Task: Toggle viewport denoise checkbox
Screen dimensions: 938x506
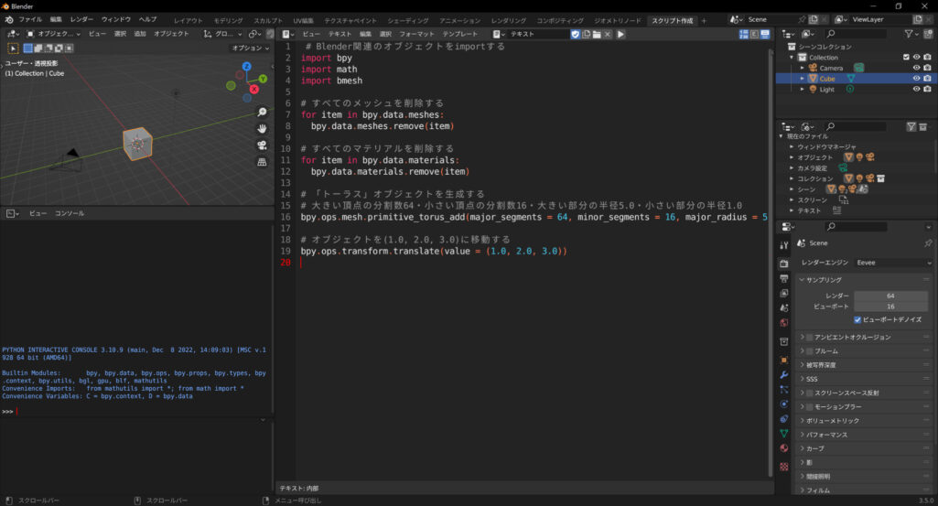Action: pyautogui.click(x=857, y=319)
